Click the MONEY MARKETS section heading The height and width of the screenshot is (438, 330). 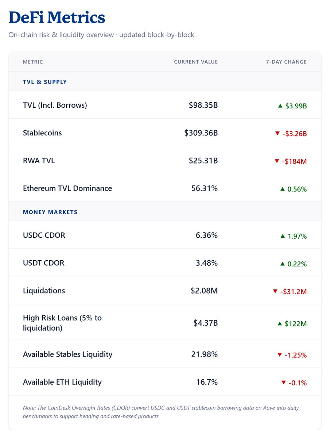point(50,212)
